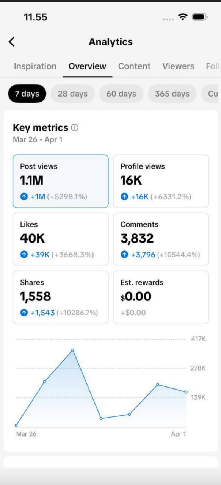Tap Comments increase arrow icon

click(124, 255)
